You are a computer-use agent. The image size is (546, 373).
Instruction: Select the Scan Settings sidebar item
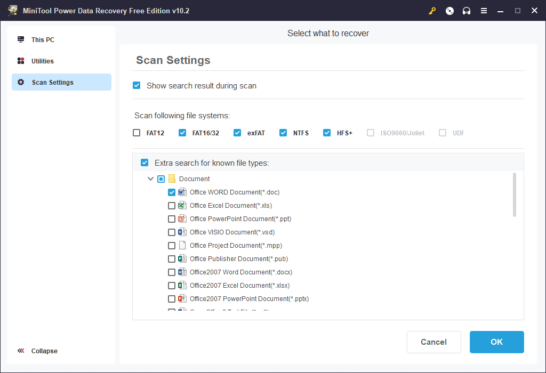[x=62, y=82]
